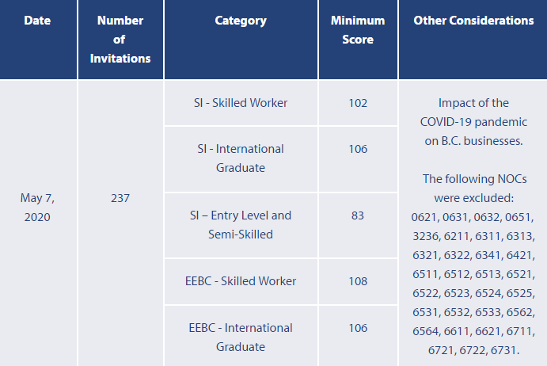The image size is (547, 366).
Task: Select the minimum score 108 cell
Action: (x=358, y=281)
